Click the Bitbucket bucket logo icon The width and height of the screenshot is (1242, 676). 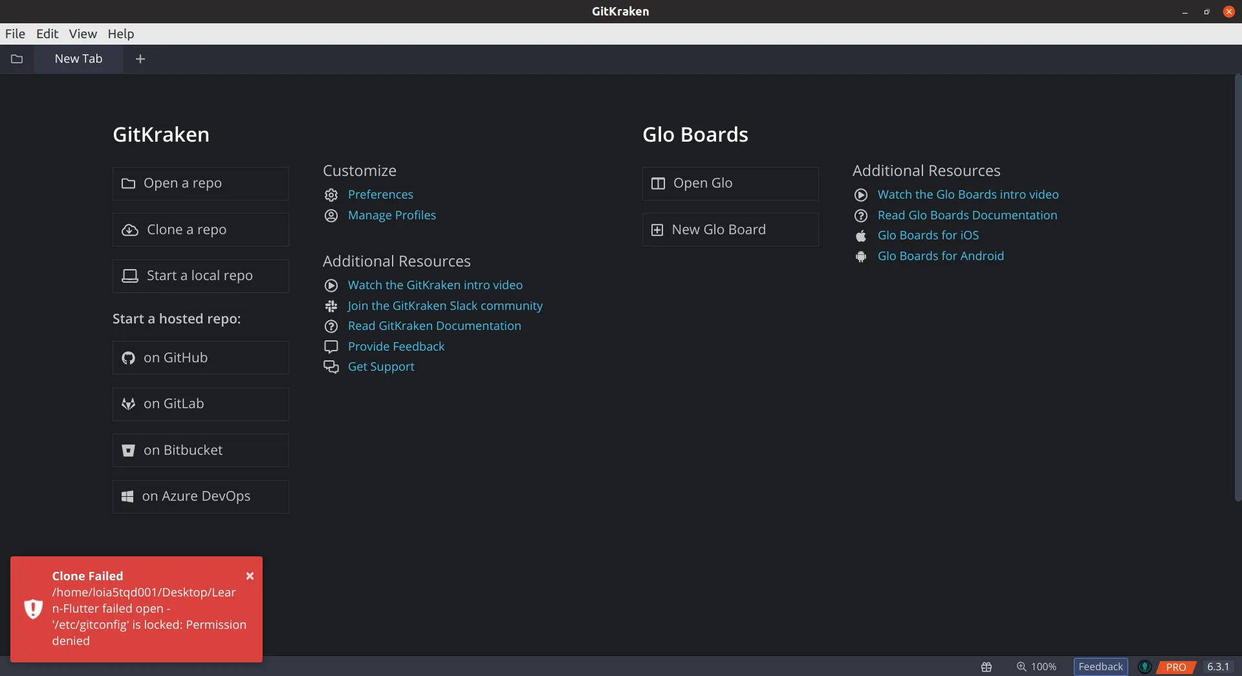pyautogui.click(x=129, y=450)
